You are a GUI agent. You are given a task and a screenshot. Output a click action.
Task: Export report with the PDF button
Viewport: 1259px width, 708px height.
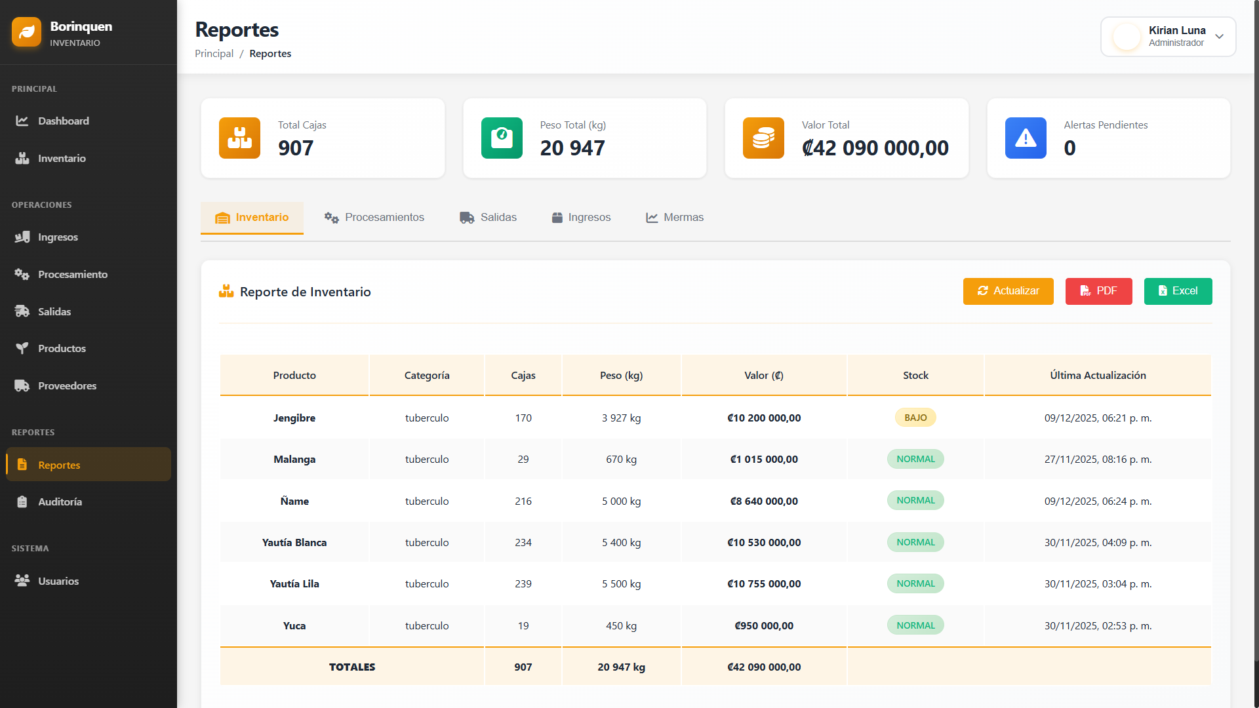(1098, 291)
